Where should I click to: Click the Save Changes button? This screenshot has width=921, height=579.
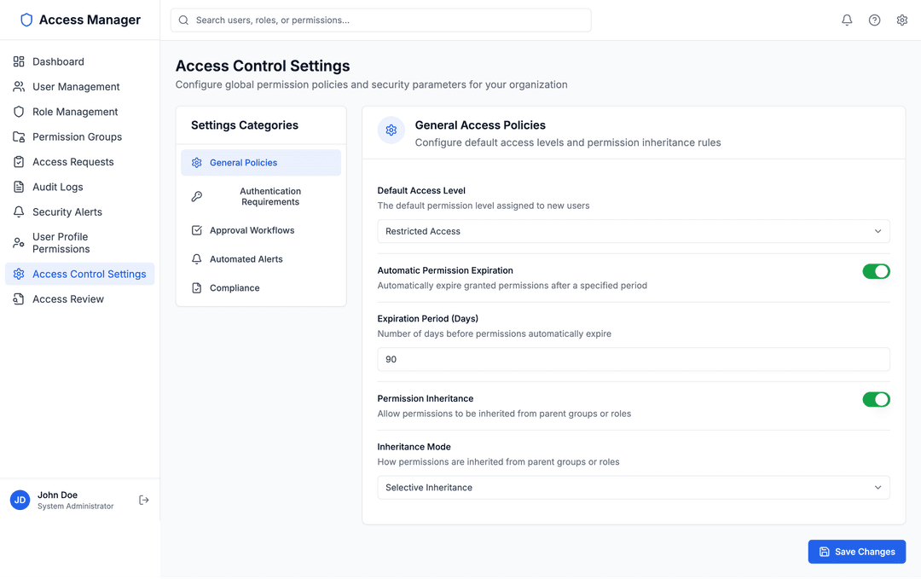coord(856,551)
